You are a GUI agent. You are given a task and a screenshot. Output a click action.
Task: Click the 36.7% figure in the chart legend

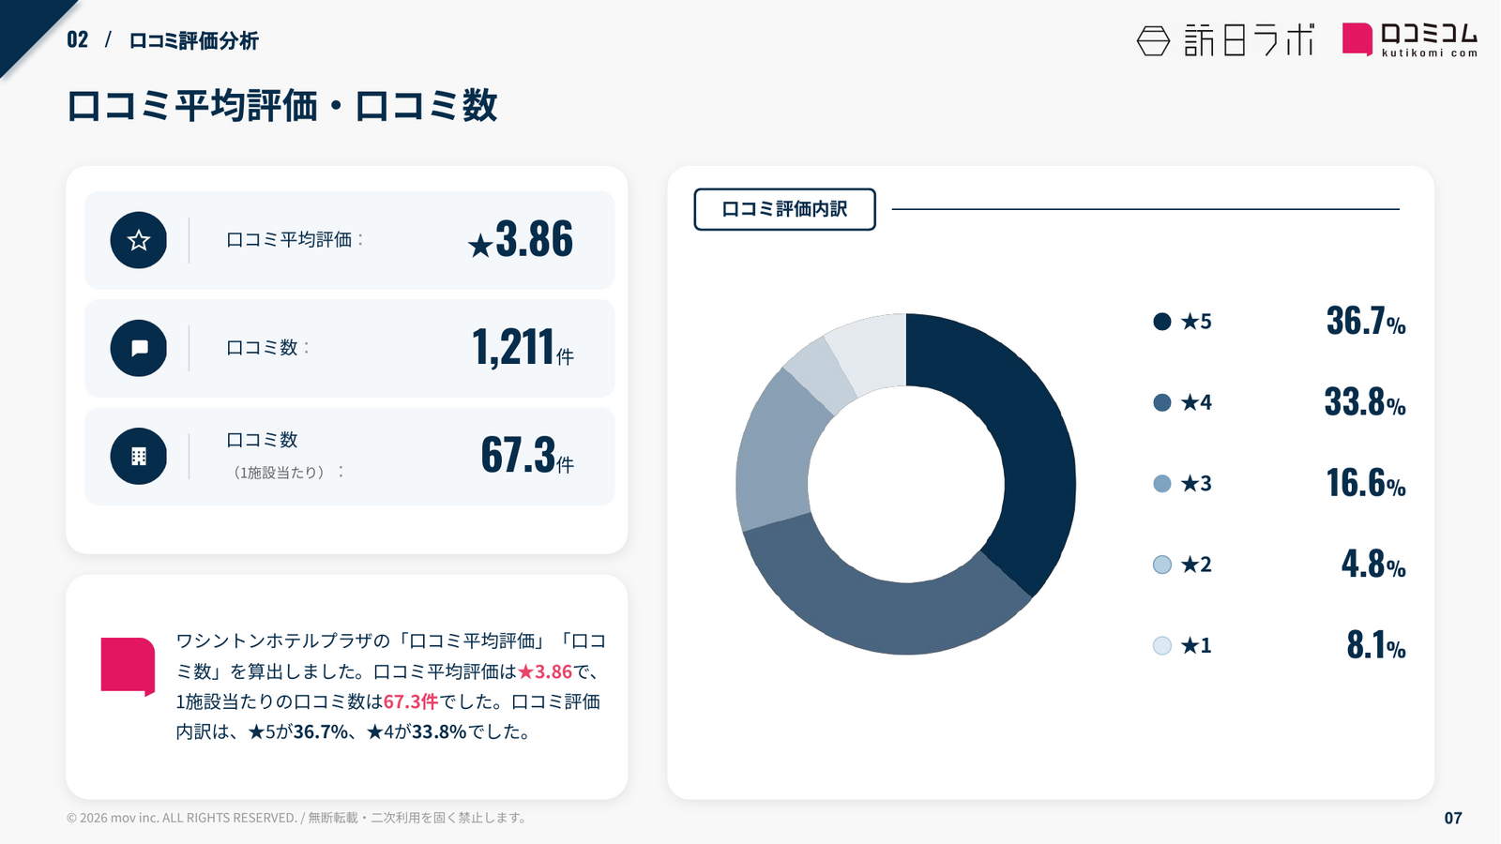pyautogui.click(x=1366, y=322)
